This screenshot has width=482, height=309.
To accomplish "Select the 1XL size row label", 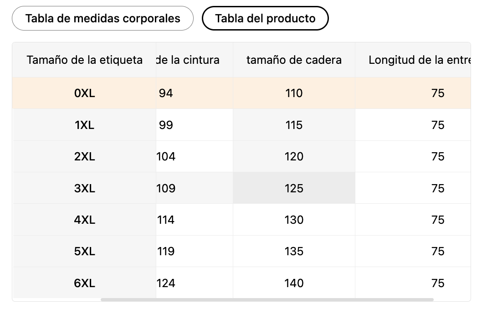I will (84, 125).
